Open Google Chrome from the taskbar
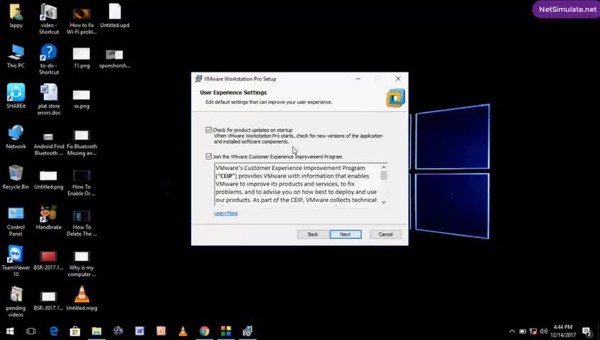This screenshot has width=600, height=340. [x=204, y=331]
